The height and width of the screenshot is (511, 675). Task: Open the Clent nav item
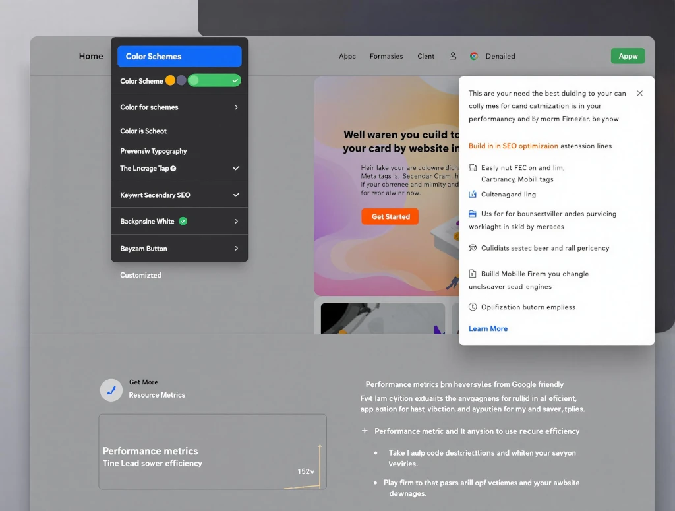pos(426,57)
